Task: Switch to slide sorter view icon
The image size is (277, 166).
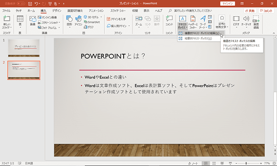Action: pyautogui.click(x=214, y=163)
